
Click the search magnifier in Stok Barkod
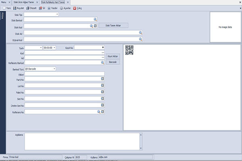[x=96, y=19]
